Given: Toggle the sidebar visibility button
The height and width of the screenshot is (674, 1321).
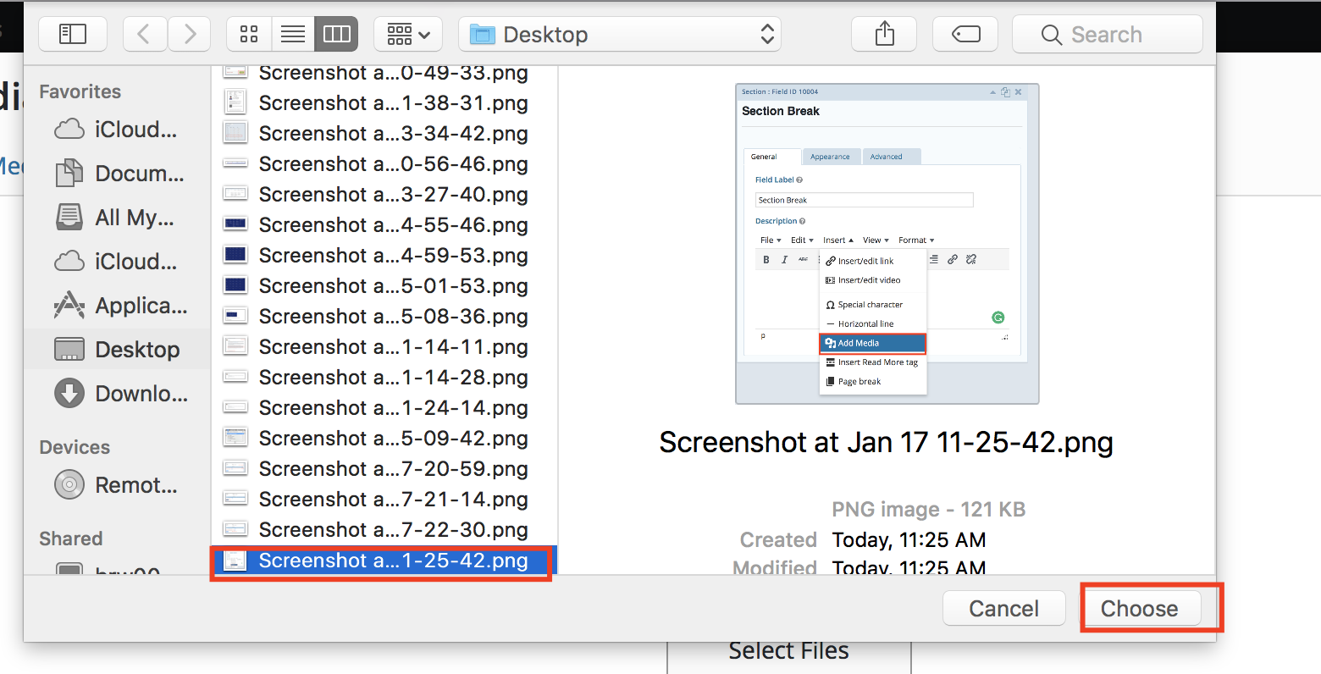Looking at the screenshot, I should pyautogui.click(x=73, y=34).
